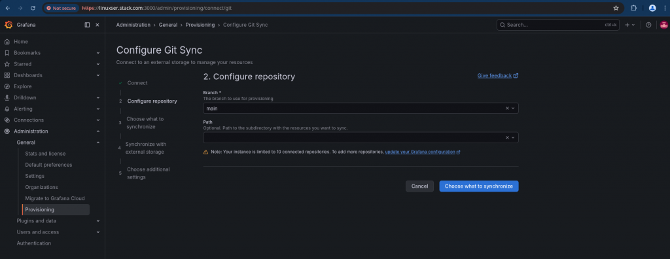Click the Dashboards grid icon

[x=7, y=75]
